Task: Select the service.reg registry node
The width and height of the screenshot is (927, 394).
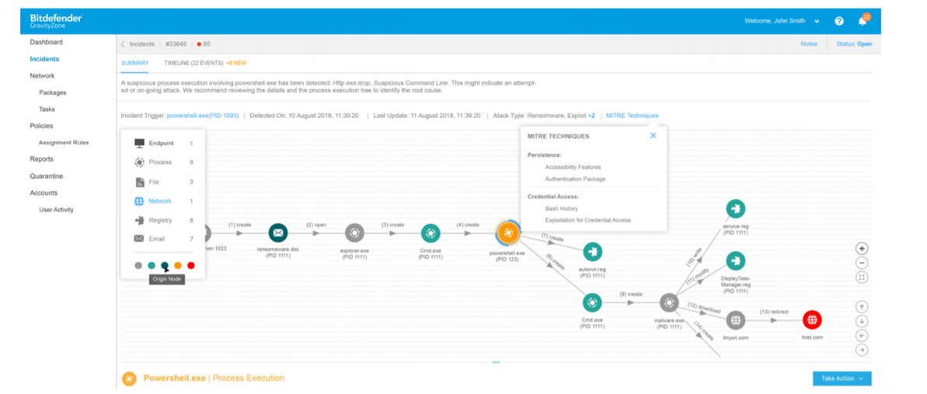Action: pos(735,209)
